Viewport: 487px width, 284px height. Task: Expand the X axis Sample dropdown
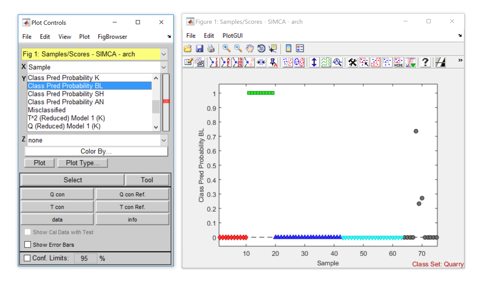click(x=164, y=67)
